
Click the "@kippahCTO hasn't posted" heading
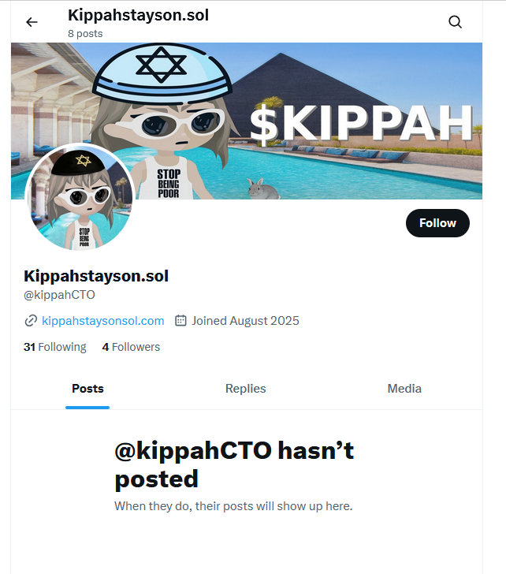click(x=234, y=465)
